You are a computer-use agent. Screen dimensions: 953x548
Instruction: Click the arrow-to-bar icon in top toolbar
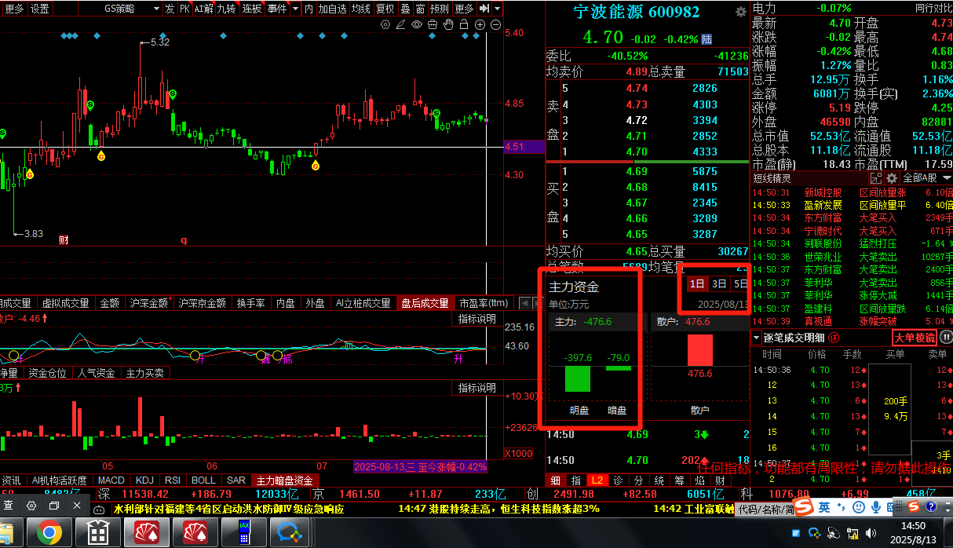pos(484,9)
